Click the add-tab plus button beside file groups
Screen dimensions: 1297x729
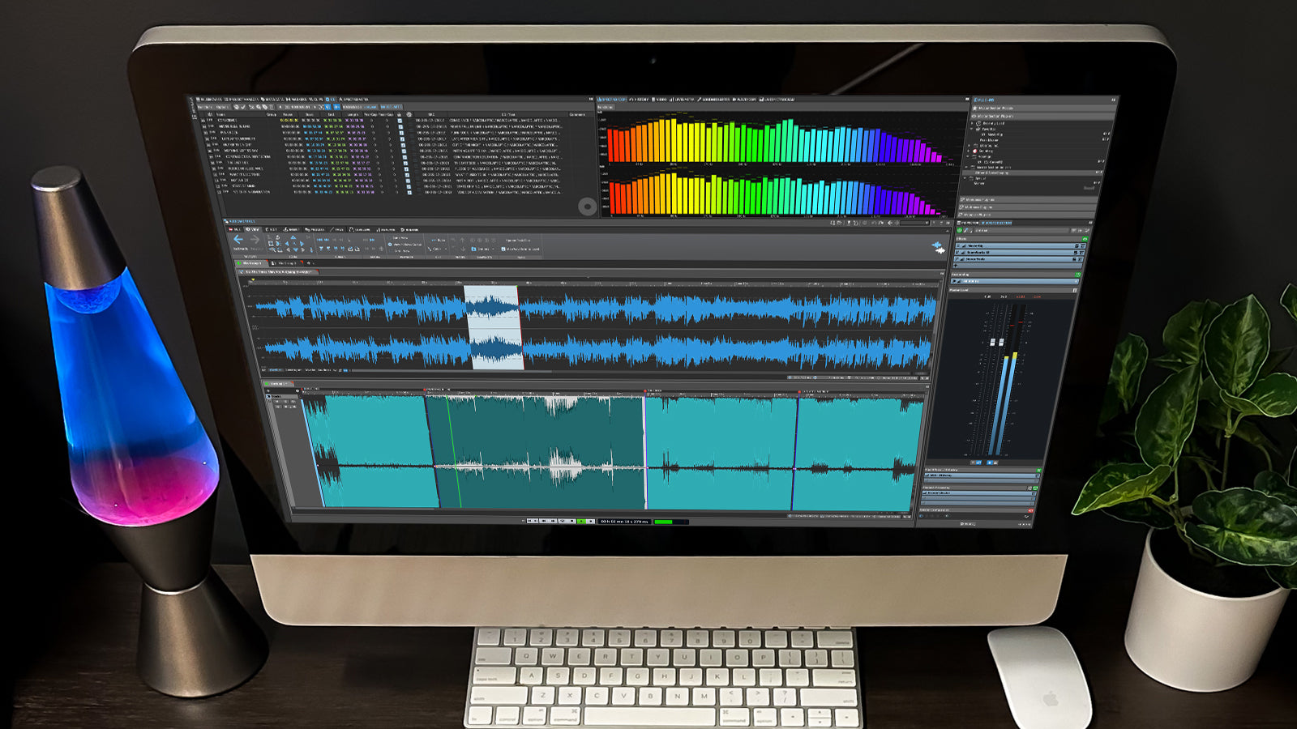309,263
